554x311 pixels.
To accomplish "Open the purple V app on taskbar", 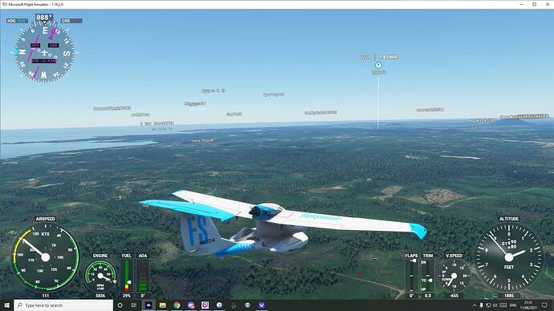I will tap(262, 305).
